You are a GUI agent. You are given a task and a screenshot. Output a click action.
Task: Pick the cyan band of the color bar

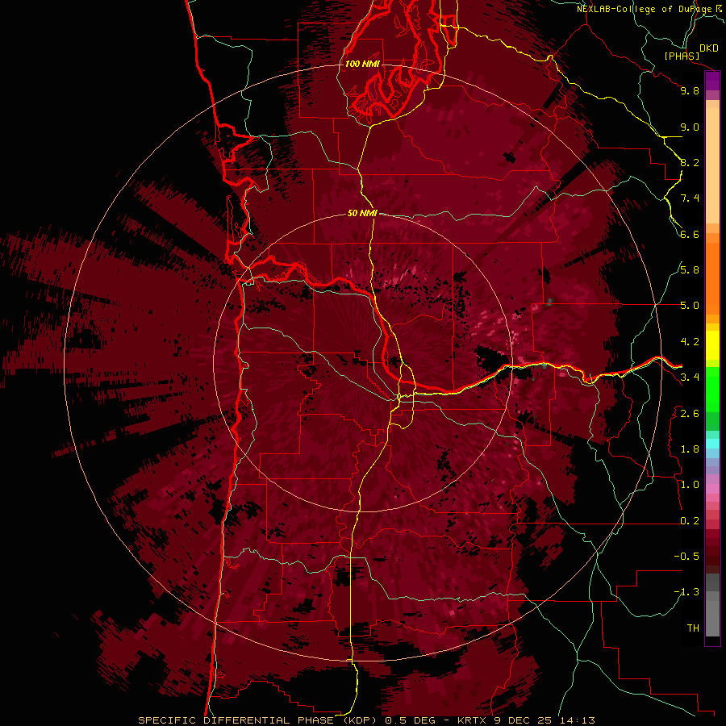click(712, 444)
